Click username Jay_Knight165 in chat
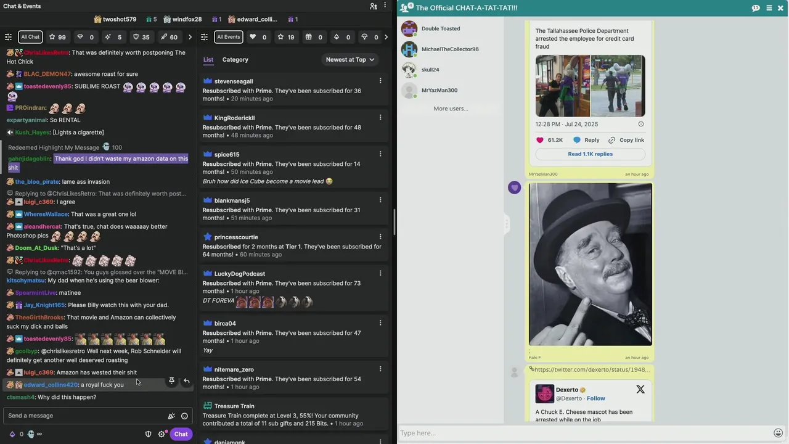Viewport: 789px width, 444px height. (44, 305)
